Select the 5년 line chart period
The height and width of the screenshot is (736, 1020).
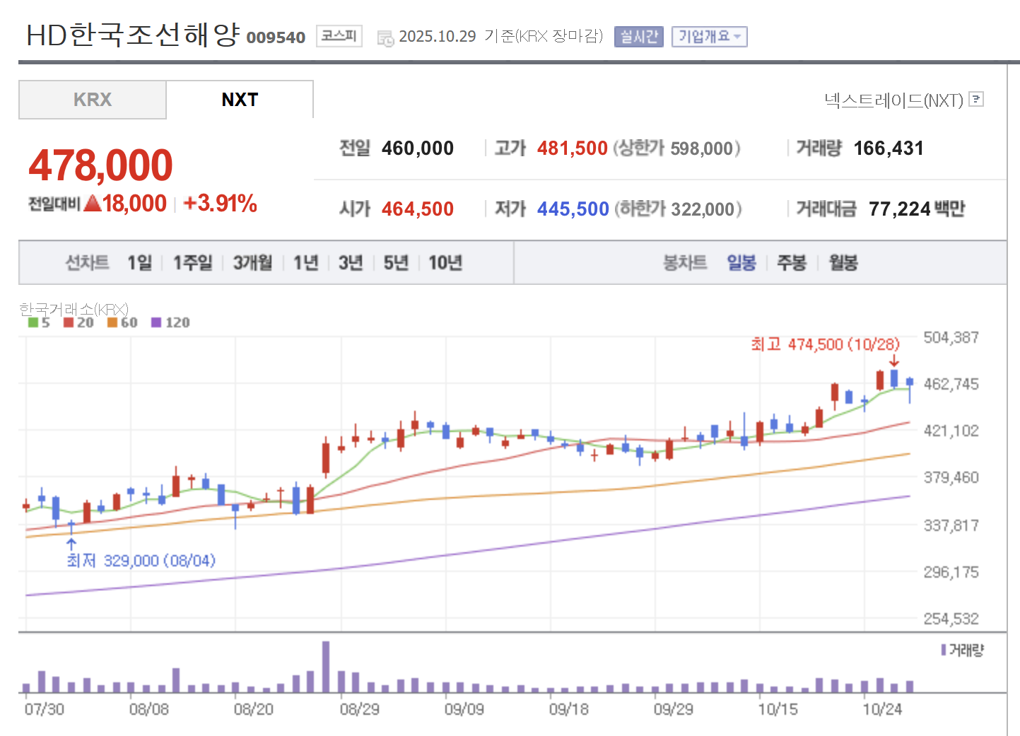396,263
